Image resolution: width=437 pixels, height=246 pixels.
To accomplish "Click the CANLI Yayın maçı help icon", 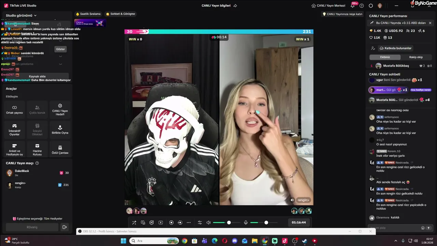I will pyautogui.click(x=37, y=163).
